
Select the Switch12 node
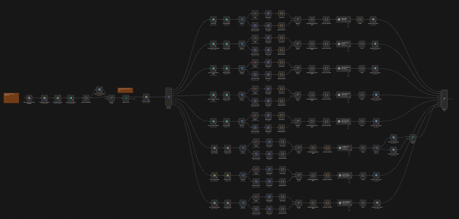(376, 148)
